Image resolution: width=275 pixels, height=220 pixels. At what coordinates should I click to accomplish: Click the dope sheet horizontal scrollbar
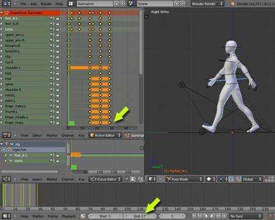100,128
